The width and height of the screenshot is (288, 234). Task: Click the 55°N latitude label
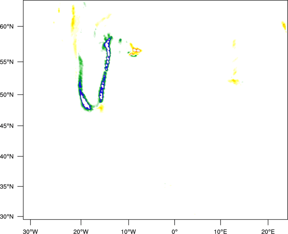7,62
